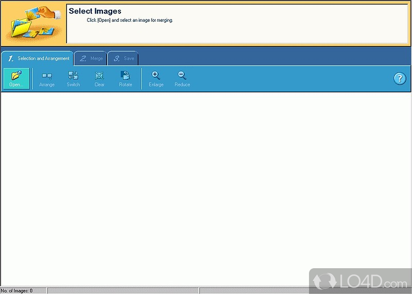This screenshot has height=294, width=412.
Task: Go to the Merge step tab
Action: point(91,58)
